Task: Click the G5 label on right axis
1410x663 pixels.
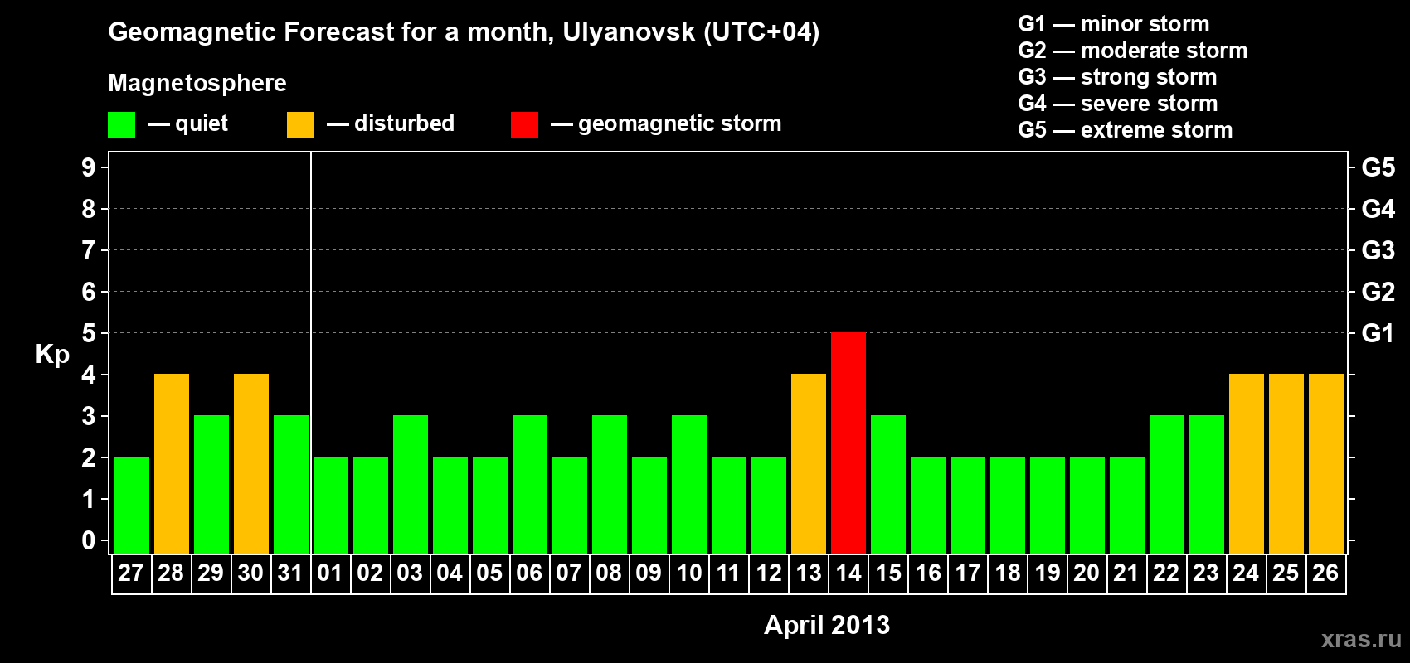Action: click(1378, 167)
